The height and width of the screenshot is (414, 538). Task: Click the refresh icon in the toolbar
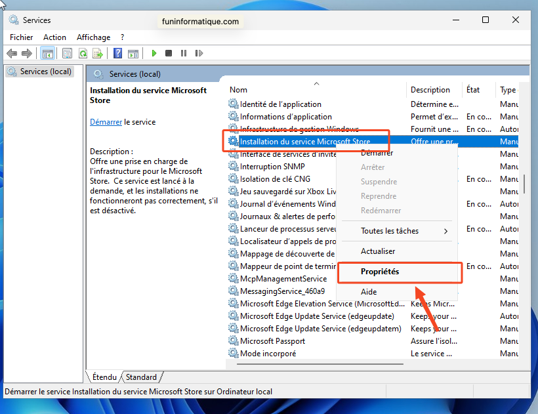(83, 53)
